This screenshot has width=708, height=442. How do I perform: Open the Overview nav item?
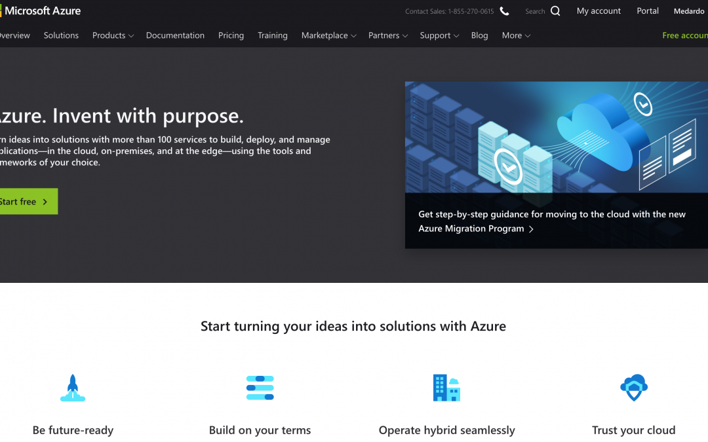15,35
